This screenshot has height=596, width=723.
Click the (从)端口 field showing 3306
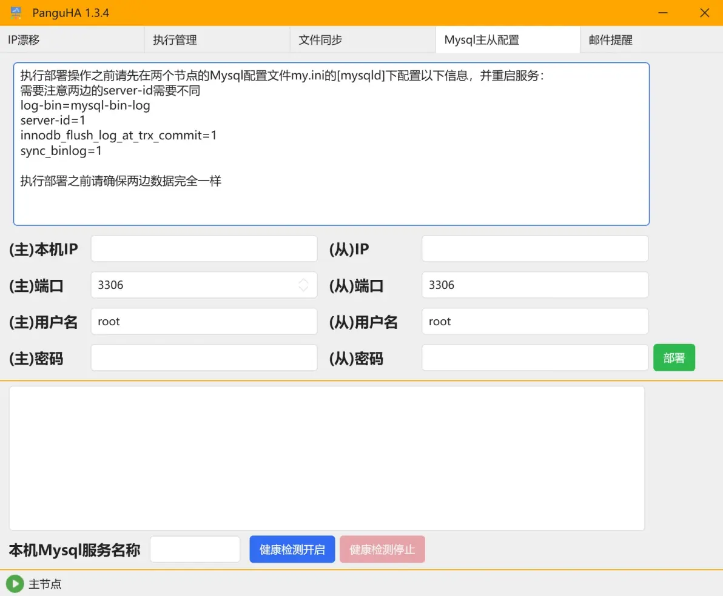click(x=535, y=285)
